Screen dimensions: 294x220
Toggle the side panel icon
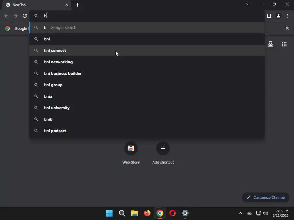[x=269, y=16]
